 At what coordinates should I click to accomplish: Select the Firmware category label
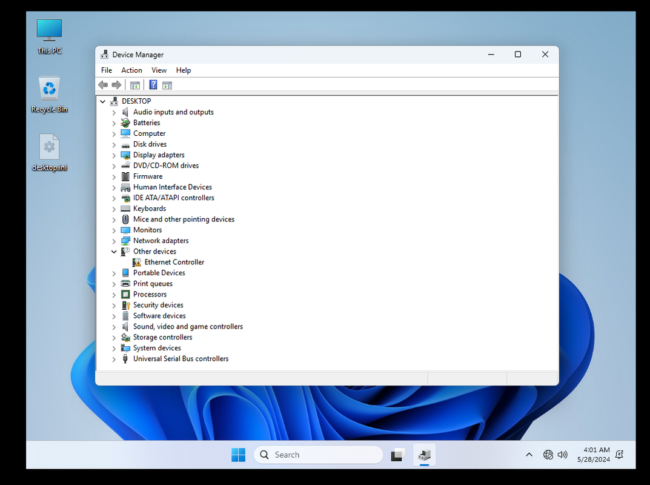click(x=148, y=176)
